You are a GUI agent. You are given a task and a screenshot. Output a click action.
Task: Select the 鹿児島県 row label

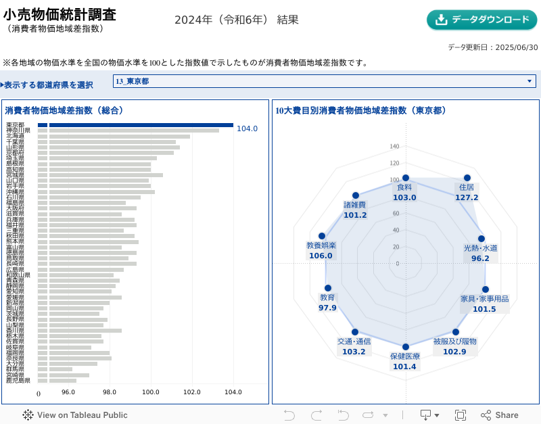coord(18,381)
